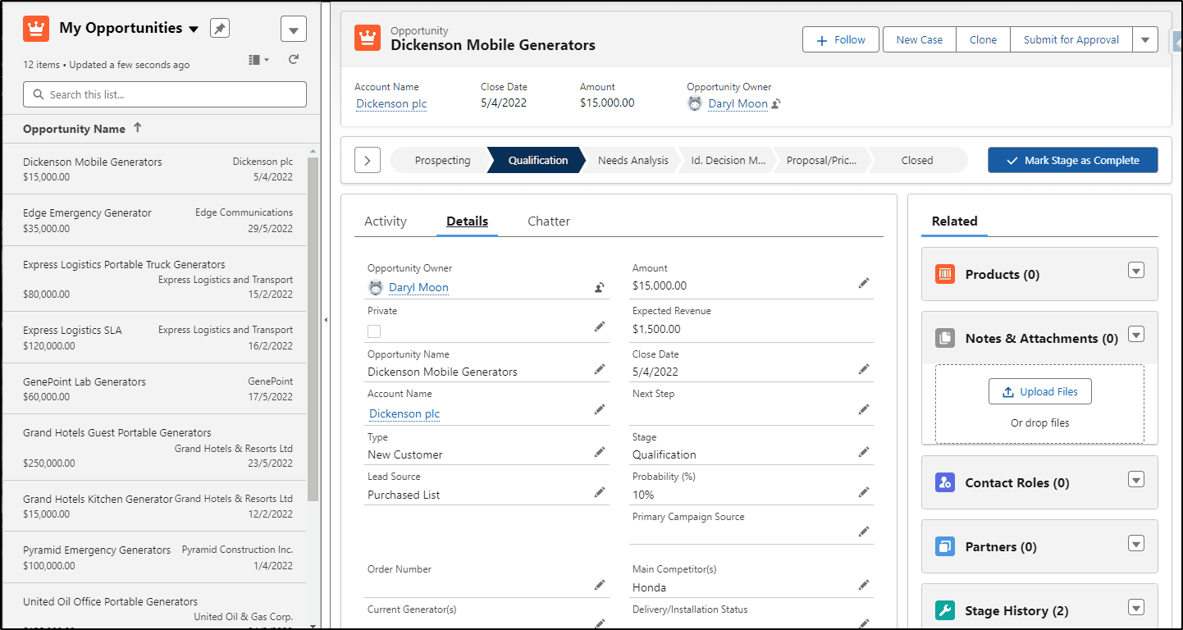Pin the My Opportunities list view
Image resolution: width=1183 pixels, height=630 pixels.
pos(220,29)
